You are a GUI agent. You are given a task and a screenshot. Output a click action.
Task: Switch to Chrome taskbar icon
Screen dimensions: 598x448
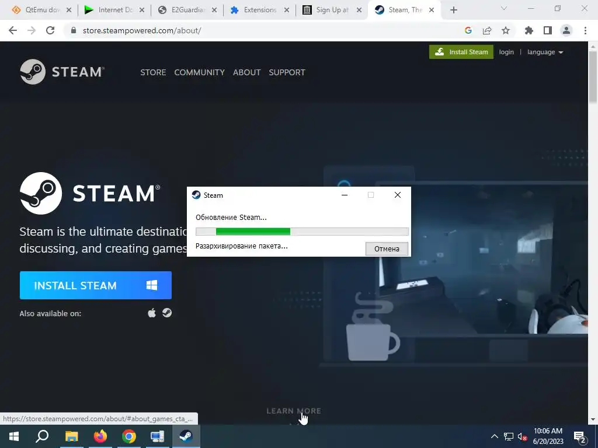129,436
